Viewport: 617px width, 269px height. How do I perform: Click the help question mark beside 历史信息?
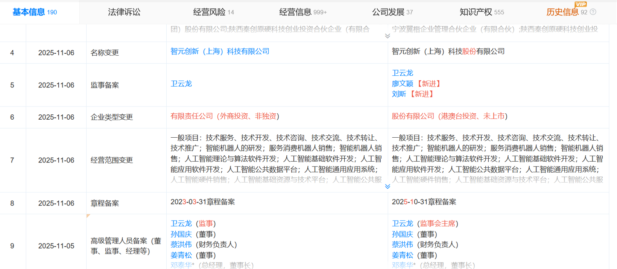pos(593,12)
